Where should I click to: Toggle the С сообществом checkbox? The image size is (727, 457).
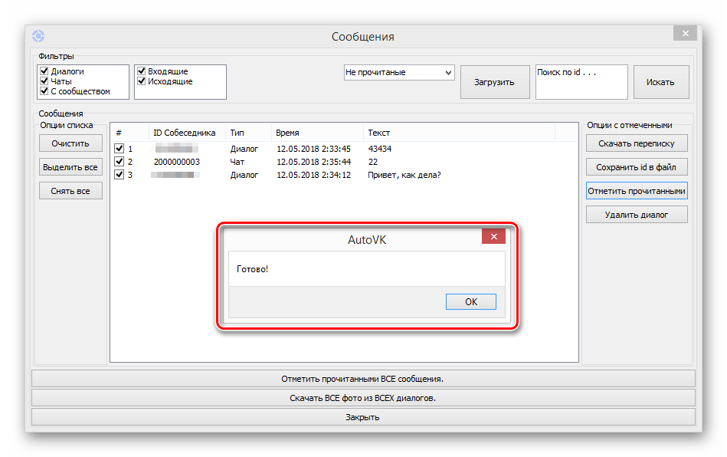[44, 91]
